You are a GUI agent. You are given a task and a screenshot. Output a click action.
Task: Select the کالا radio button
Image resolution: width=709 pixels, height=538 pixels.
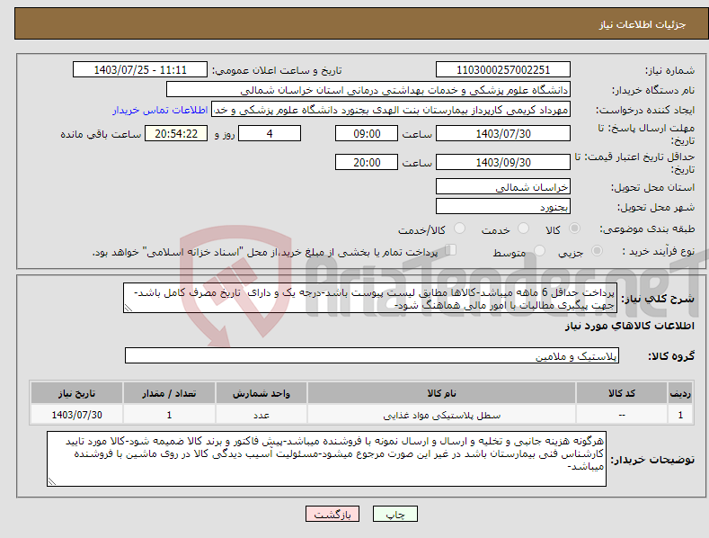point(575,229)
